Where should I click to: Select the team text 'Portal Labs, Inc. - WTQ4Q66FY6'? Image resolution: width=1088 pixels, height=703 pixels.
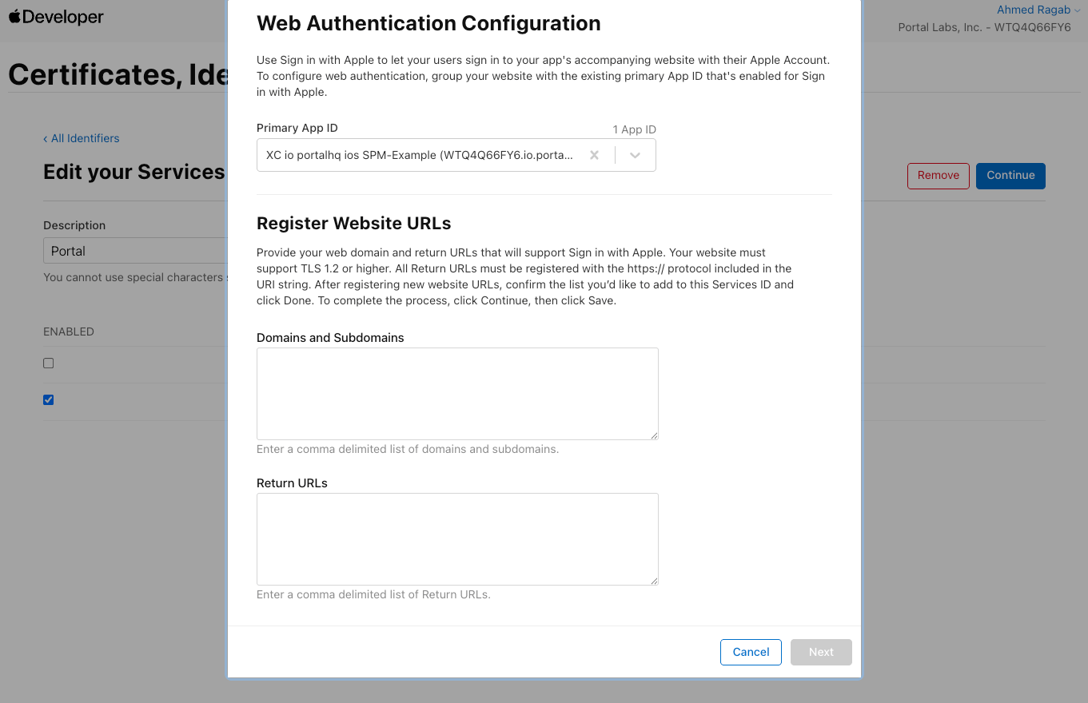[x=984, y=27]
